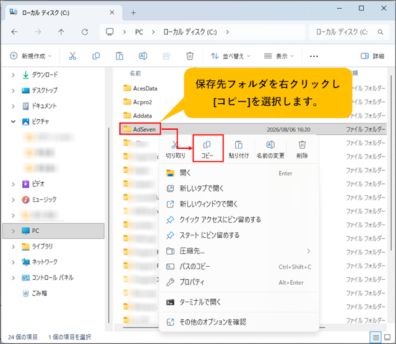
Task: Click the search box for ローカル ディスク
Action: tap(349, 32)
